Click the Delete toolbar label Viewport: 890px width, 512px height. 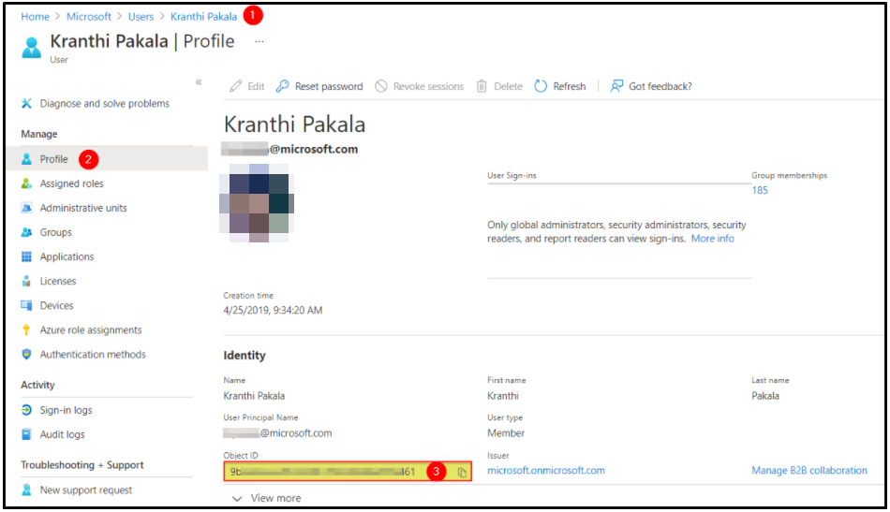pyautogui.click(x=508, y=86)
